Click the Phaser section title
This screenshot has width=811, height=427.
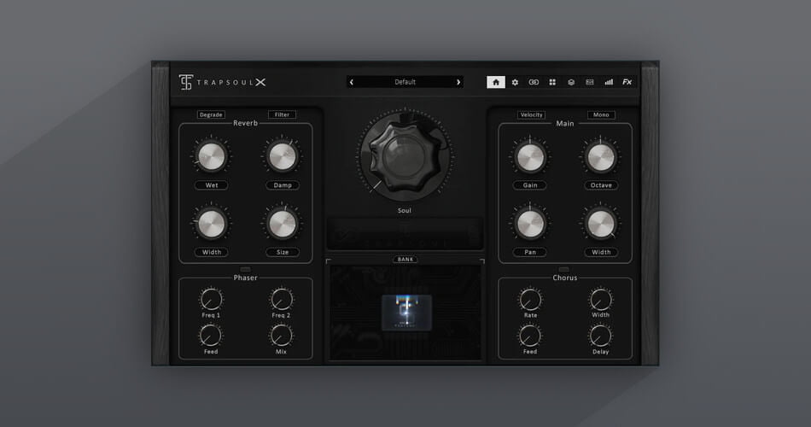pyautogui.click(x=245, y=278)
